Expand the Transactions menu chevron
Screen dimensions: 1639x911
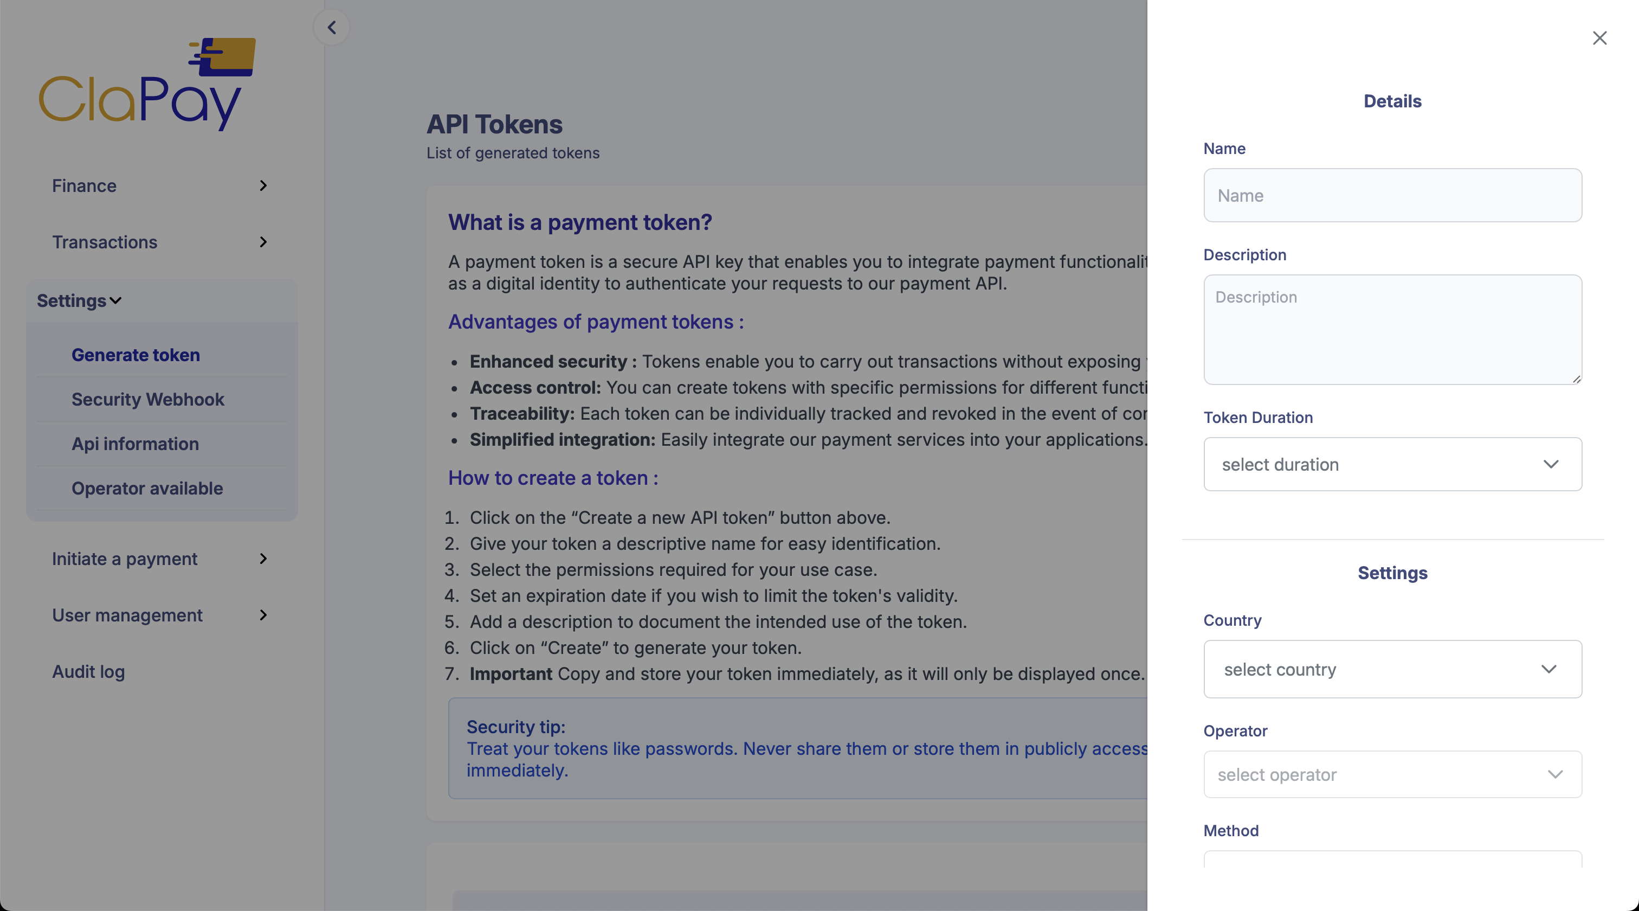point(263,242)
